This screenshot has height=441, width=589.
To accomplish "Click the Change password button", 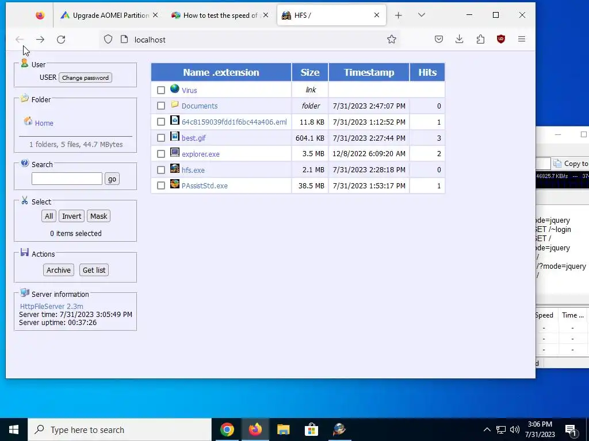I will [85, 78].
